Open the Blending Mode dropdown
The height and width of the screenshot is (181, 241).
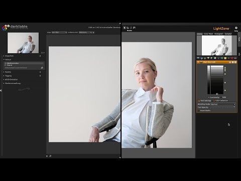pos(223,104)
